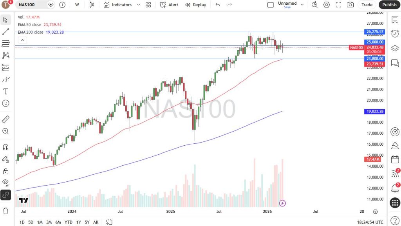
Task: Select the Ruler measure tool
Action: tap(5, 119)
